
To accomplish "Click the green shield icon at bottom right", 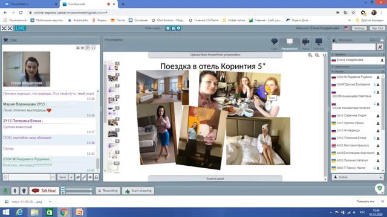I will (380, 188).
